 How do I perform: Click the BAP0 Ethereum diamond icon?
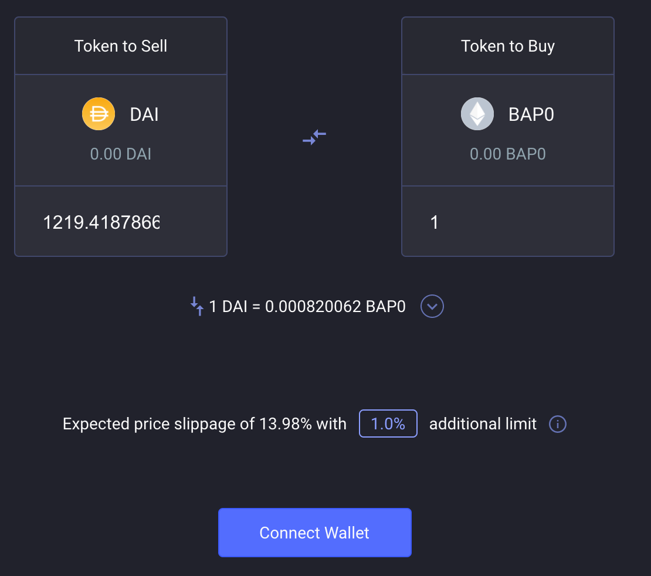tap(477, 114)
